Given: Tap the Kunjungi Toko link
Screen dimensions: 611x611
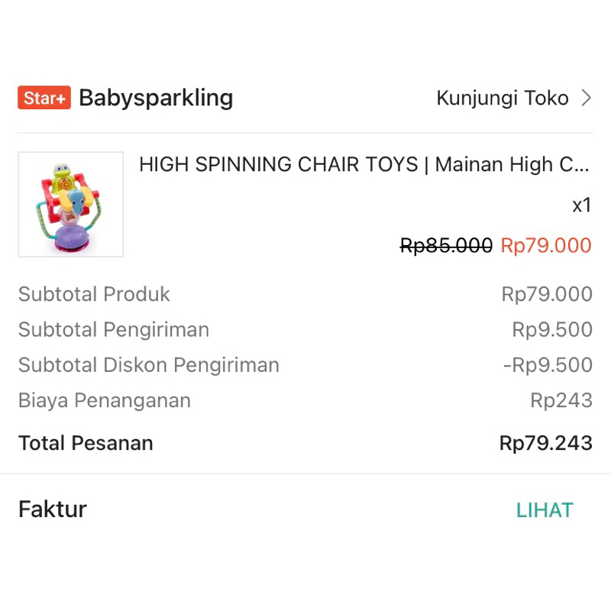Looking at the screenshot, I should tap(502, 99).
